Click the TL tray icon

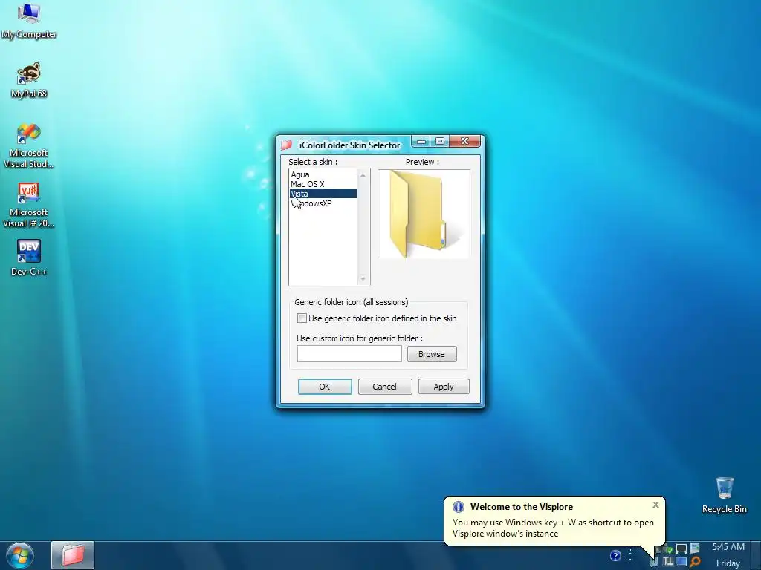click(x=668, y=561)
